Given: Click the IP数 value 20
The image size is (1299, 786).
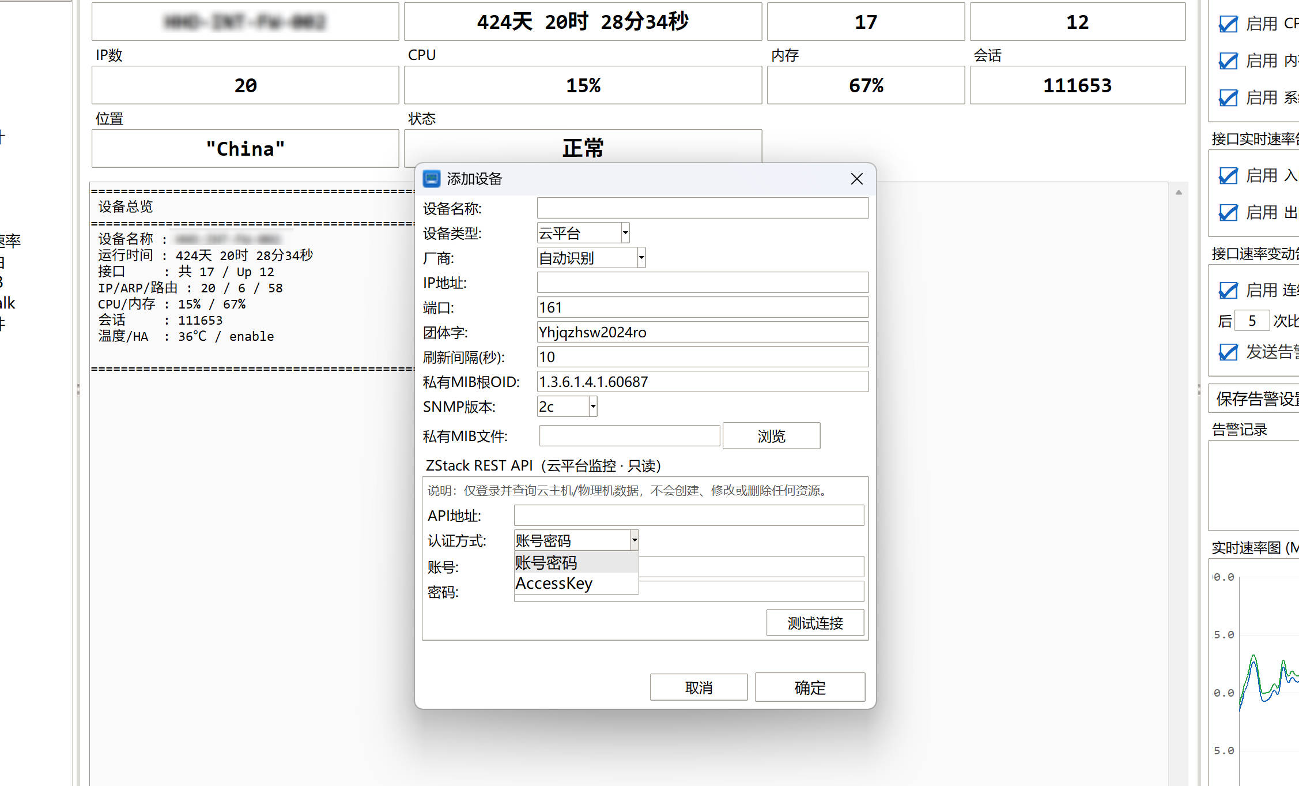Looking at the screenshot, I should 245,85.
